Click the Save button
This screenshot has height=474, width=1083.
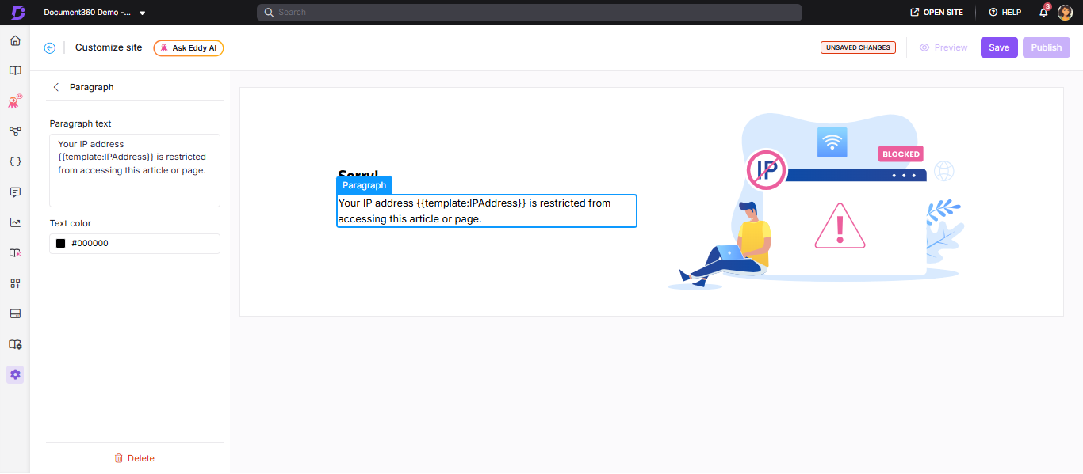999,47
